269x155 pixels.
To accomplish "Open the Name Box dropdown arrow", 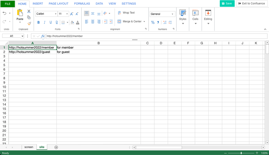I will tap(22, 36).
